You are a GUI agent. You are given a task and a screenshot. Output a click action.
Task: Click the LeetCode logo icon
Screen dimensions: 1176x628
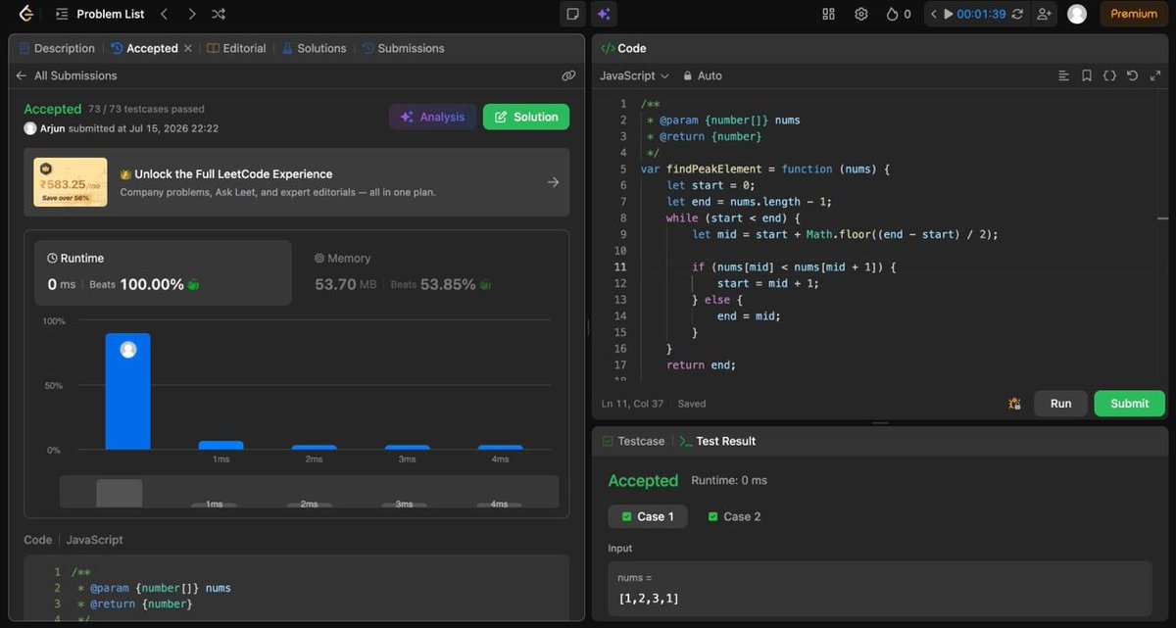coord(26,14)
